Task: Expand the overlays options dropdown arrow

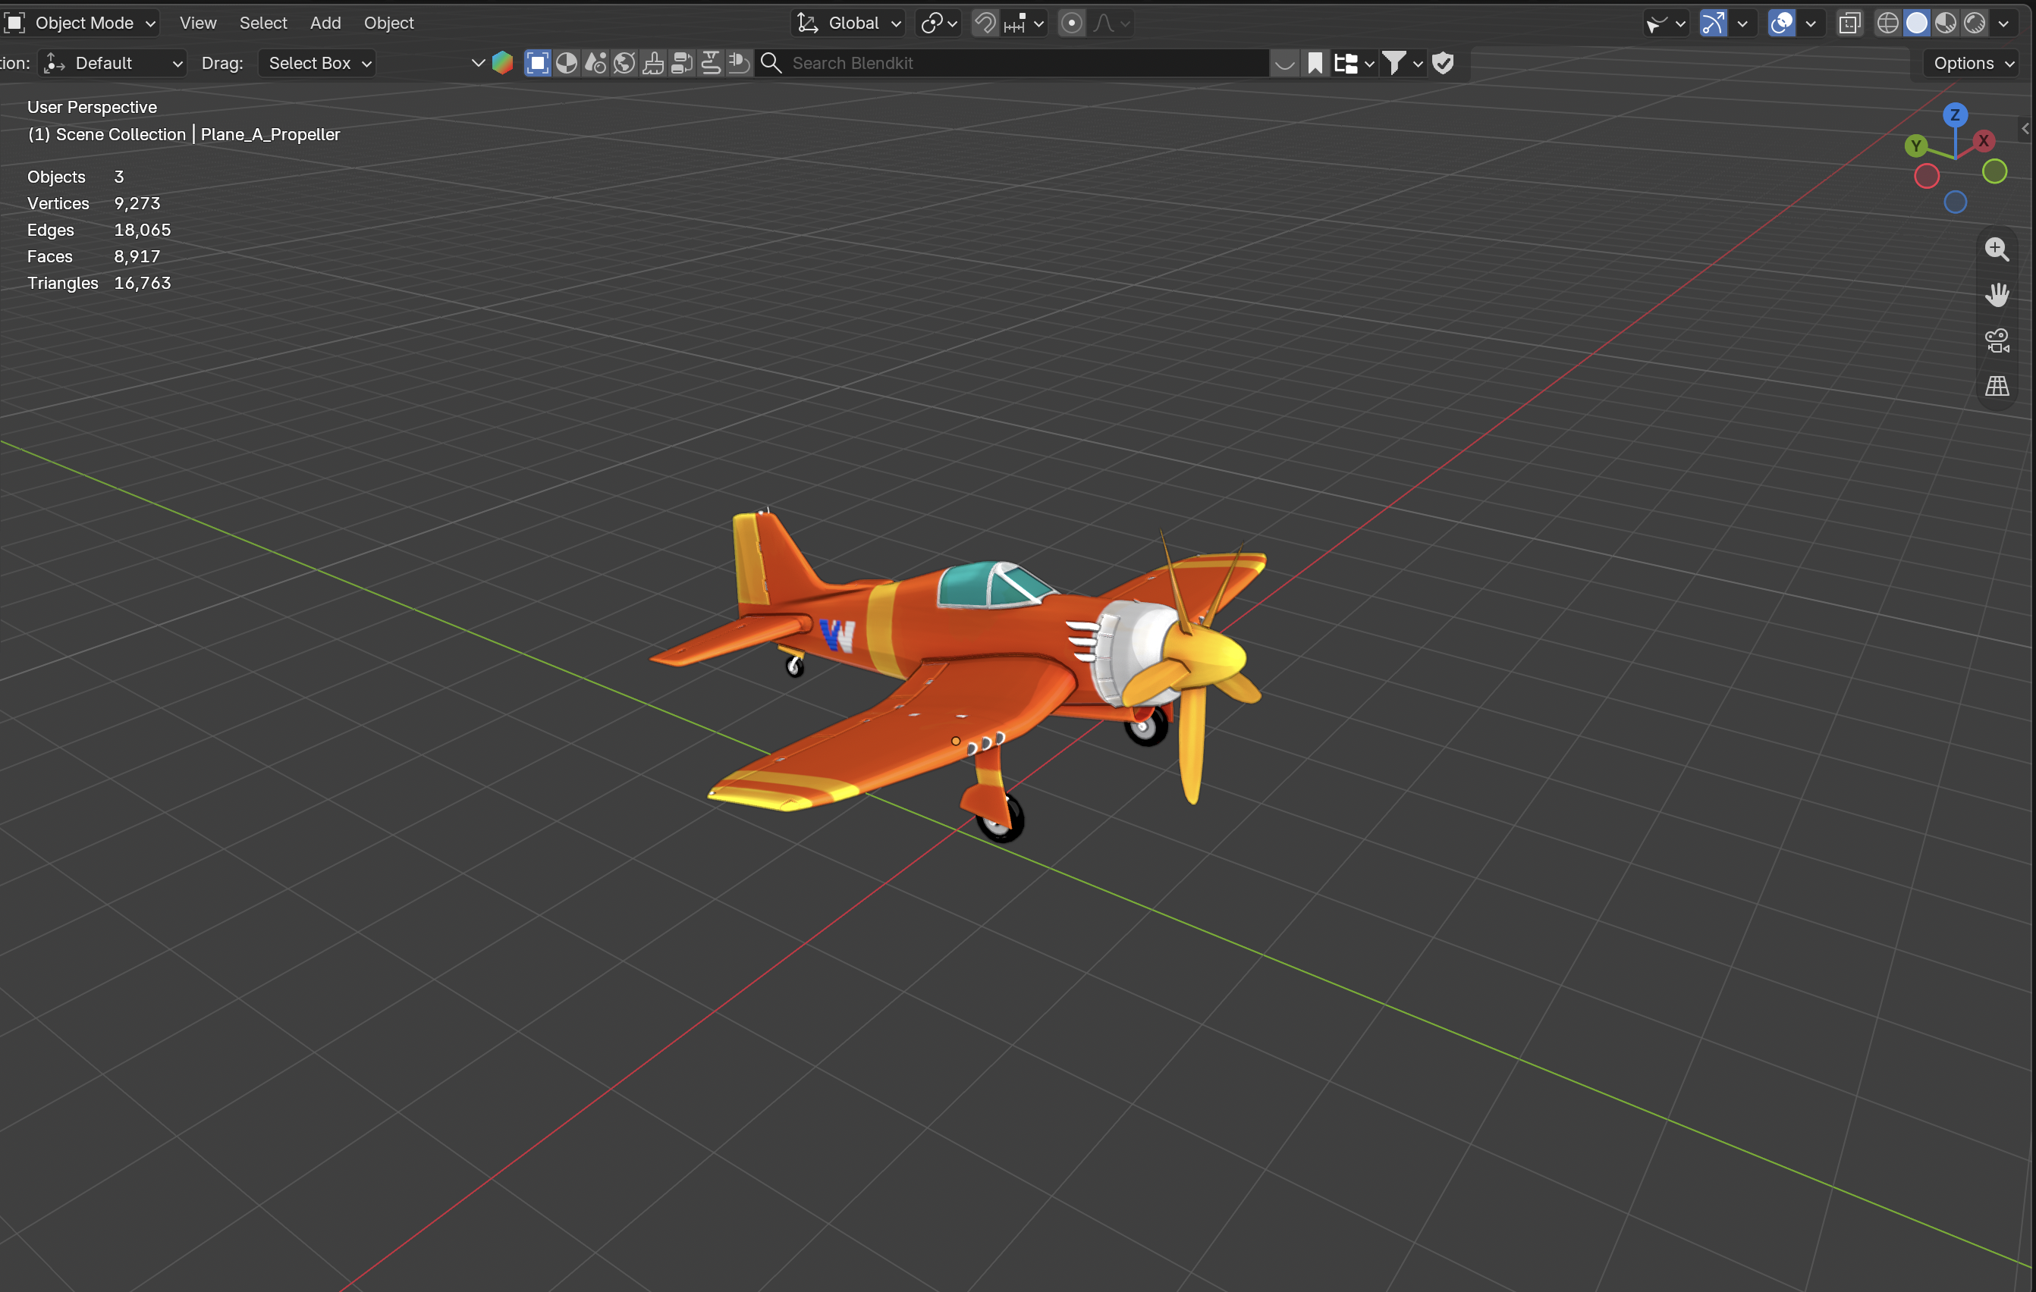Action: 1810,23
